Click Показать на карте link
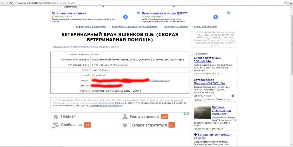293x147 pixels. click(x=160, y=81)
